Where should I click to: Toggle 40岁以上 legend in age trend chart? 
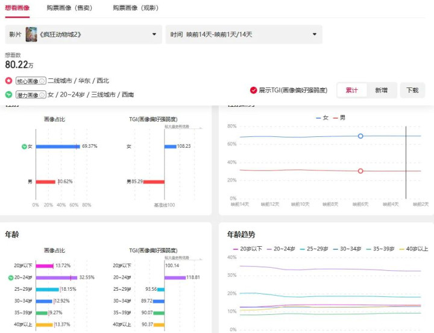pyautogui.click(x=415, y=249)
